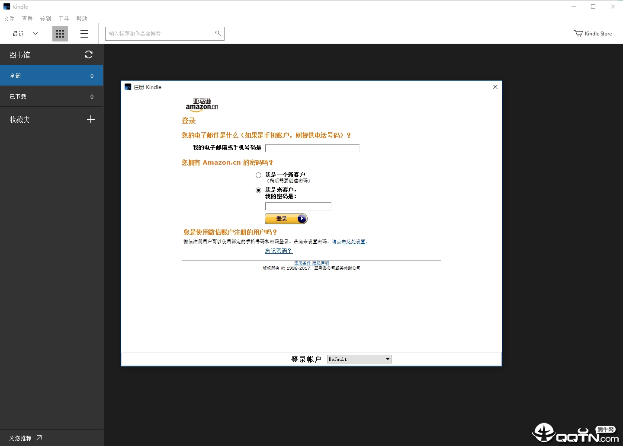The width and height of the screenshot is (623, 446).
Task: Select 我是老客户 radio option
Action: coord(258,190)
